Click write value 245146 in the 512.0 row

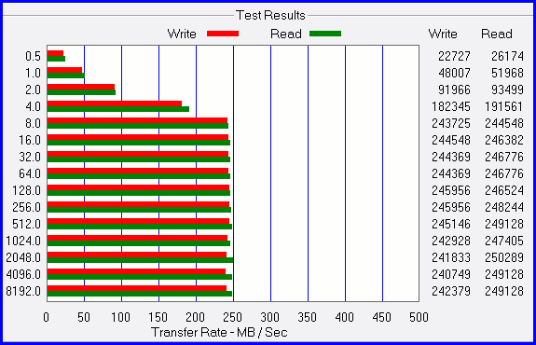pos(451,224)
